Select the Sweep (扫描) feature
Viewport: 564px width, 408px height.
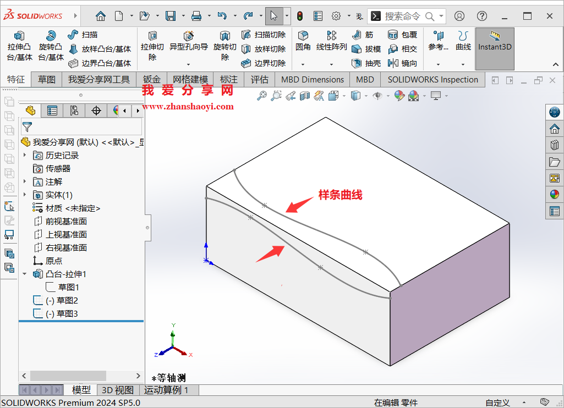point(83,35)
